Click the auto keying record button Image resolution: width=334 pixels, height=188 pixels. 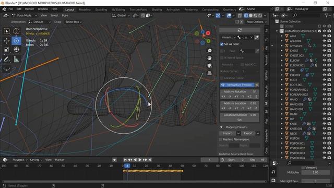pyautogui.click(x=114, y=160)
